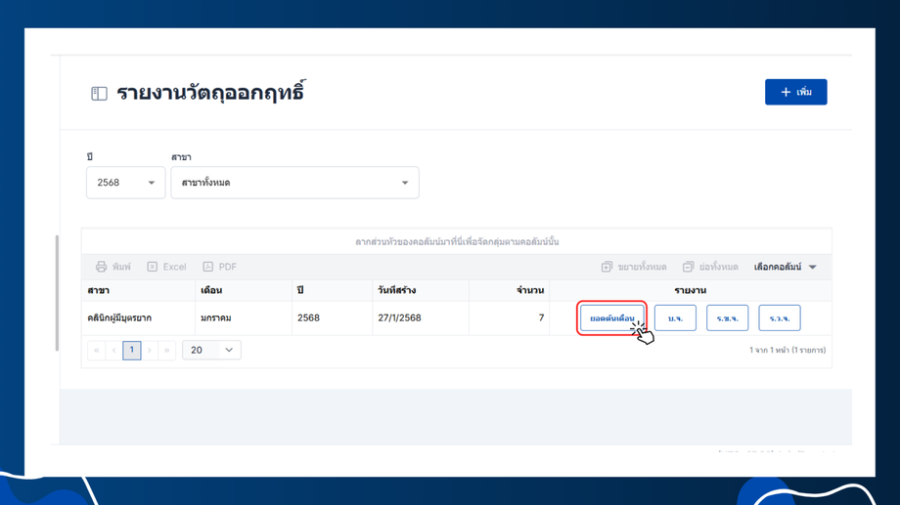Click the คลินิกผู้มีบุตรยาก cell

pyautogui.click(x=138, y=318)
